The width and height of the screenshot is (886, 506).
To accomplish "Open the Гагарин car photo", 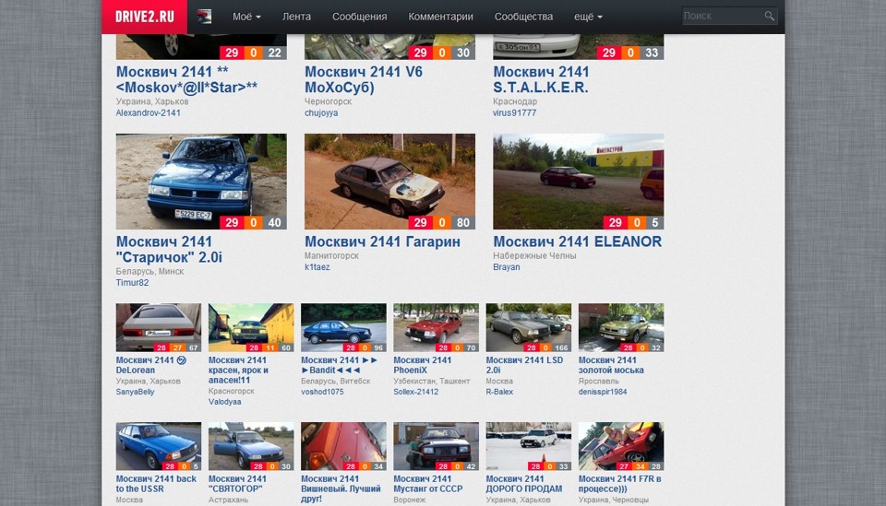I will pos(389,181).
